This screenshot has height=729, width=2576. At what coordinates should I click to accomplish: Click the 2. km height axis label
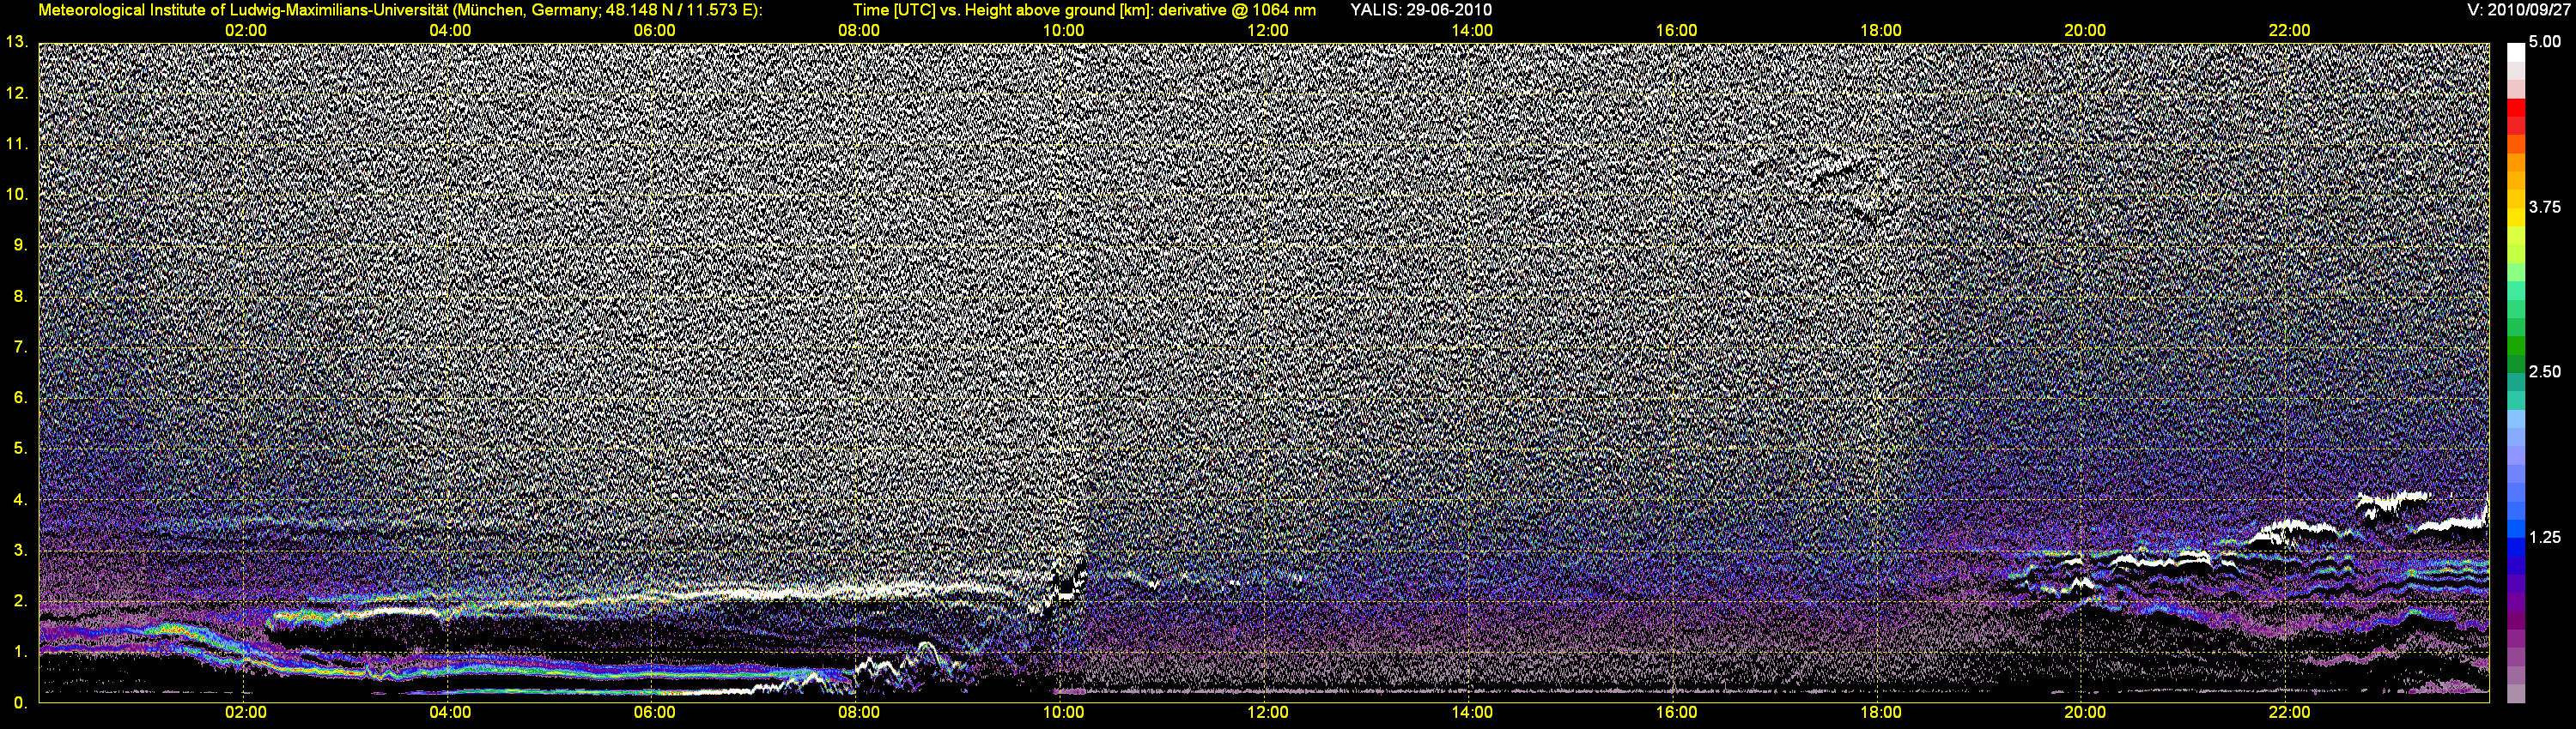20,601
